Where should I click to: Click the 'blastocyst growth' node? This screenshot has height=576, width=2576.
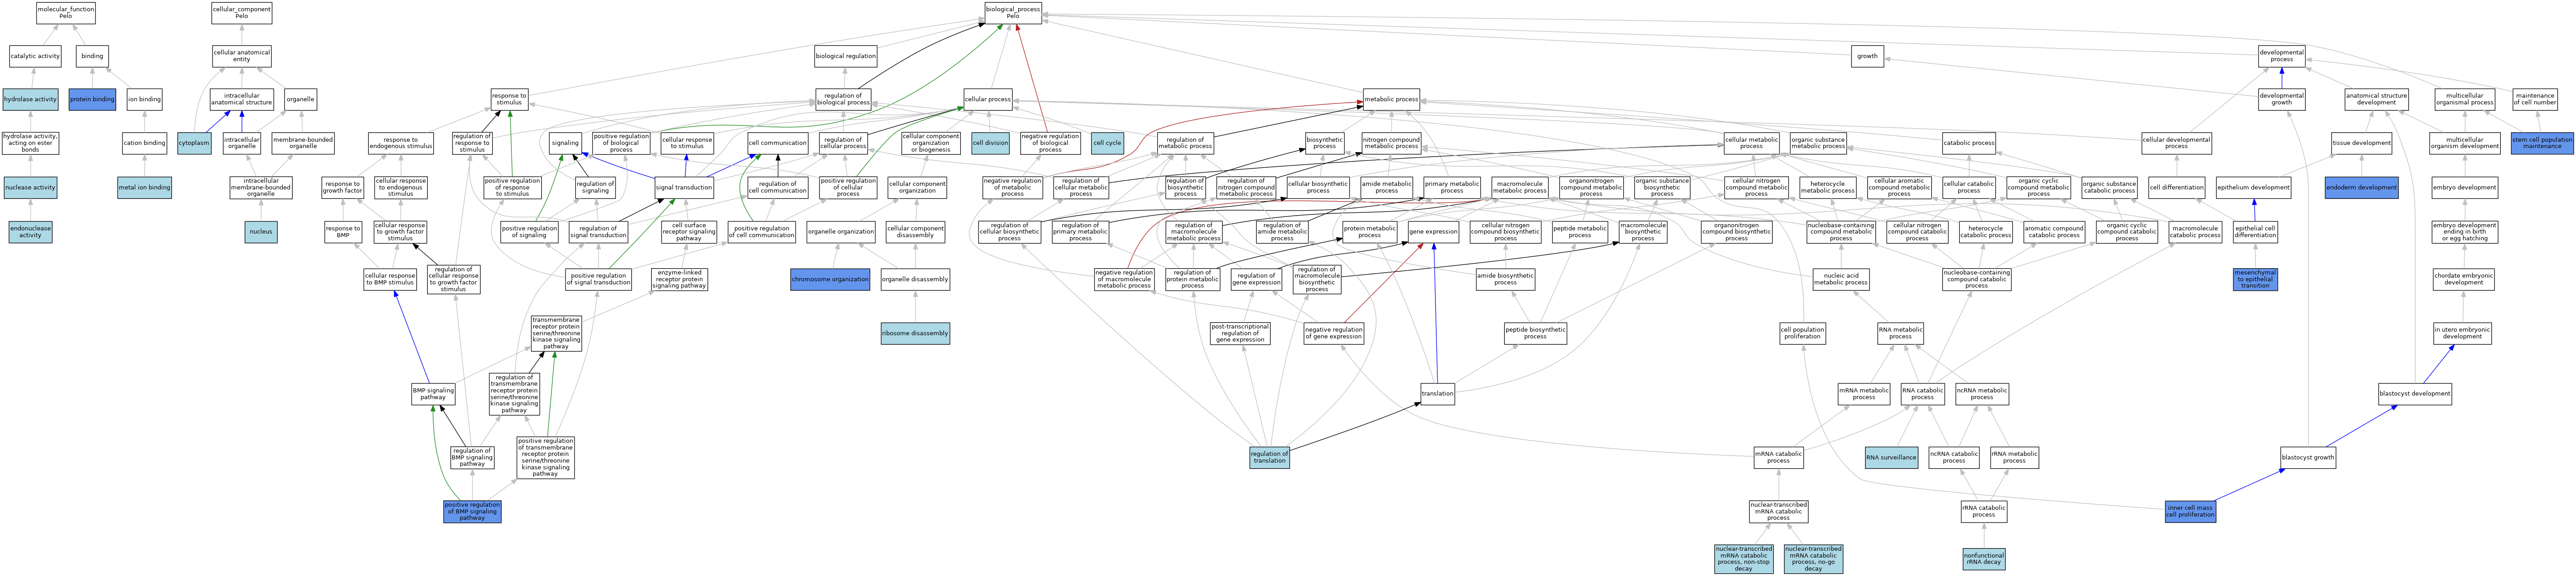(2308, 457)
